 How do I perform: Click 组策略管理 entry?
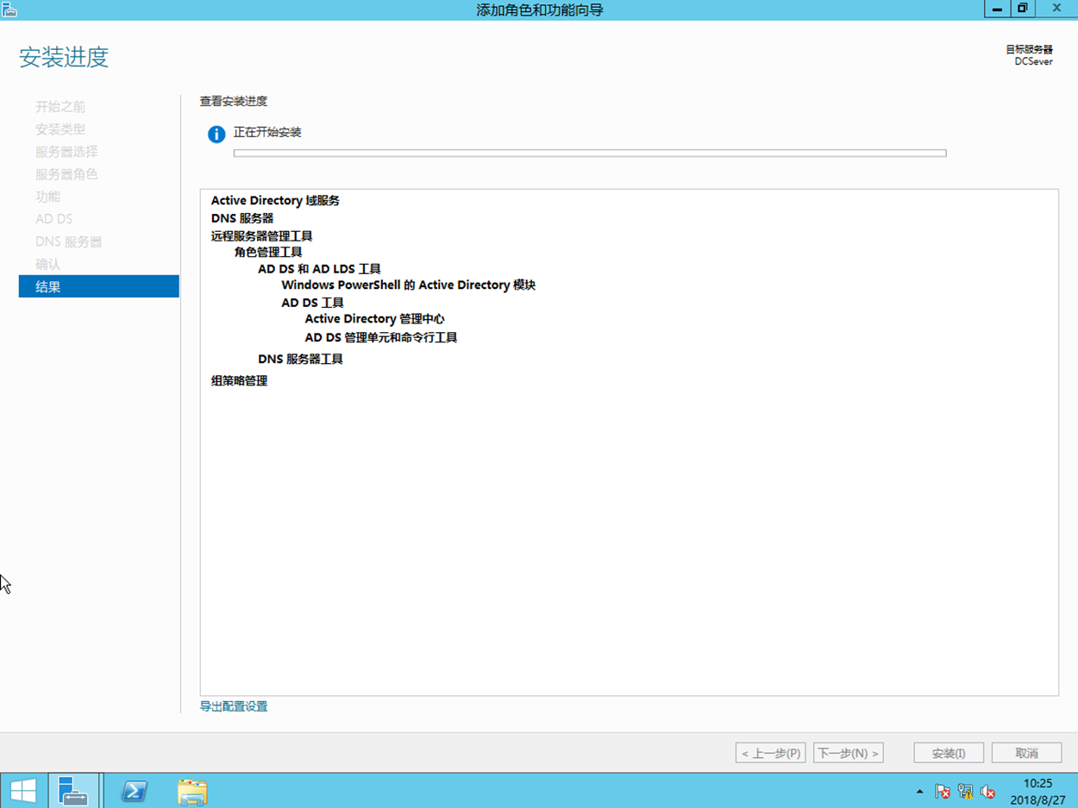point(239,380)
